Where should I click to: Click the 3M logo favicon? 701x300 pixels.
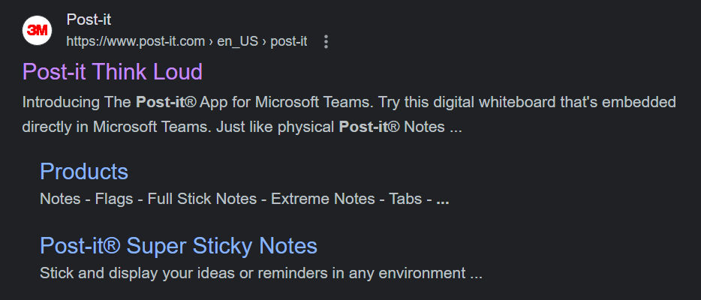coord(36,30)
